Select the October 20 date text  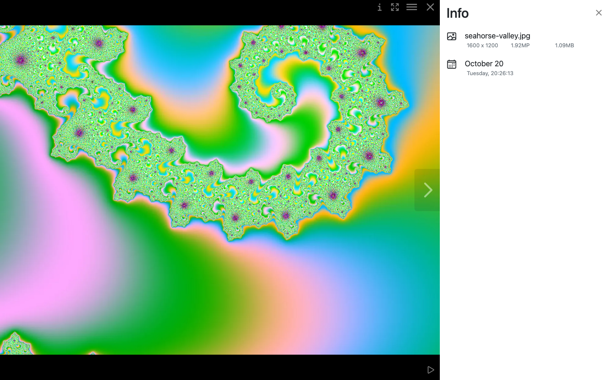click(484, 64)
